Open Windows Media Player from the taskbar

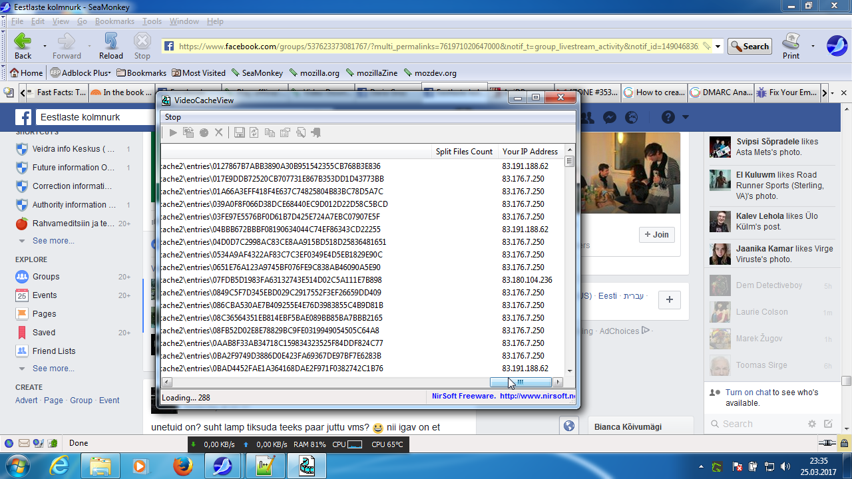tap(141, 466)
